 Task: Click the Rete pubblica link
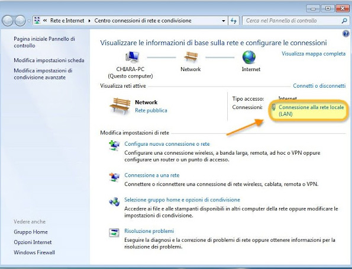(x=151, y=110)
